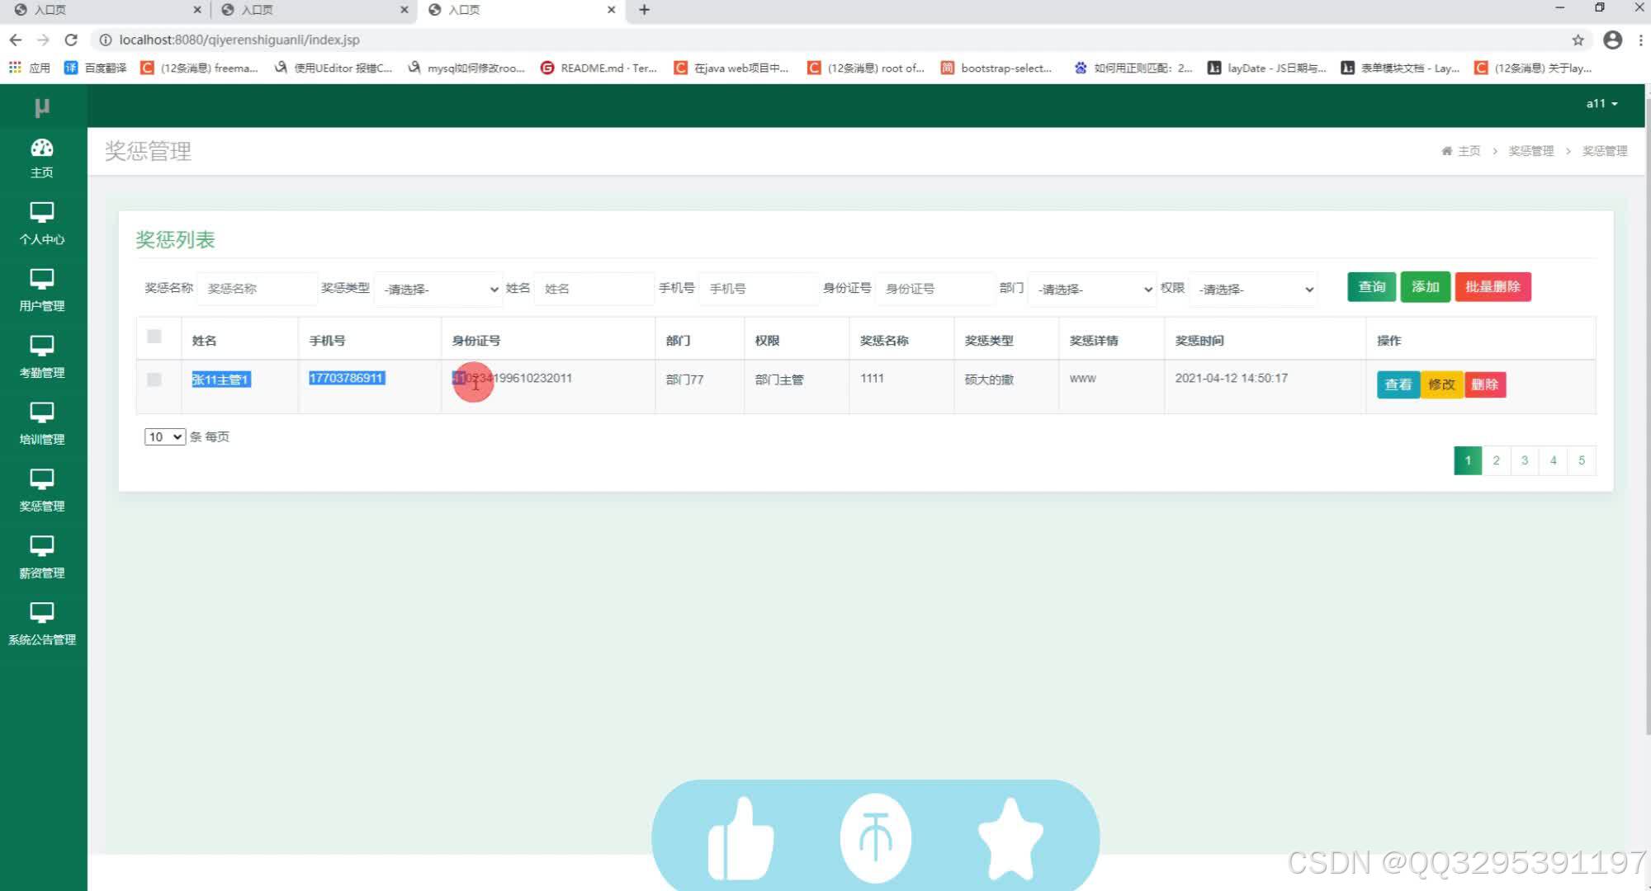This screenshot has width=1651, height=891.
Task: Click the sidebar logo icon at top
Action: point(42,107)
